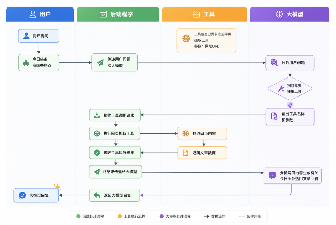Click the chat bubble icon in 分析网页内容 box
The height and width of the screenshot is (225, 336).
pos(272,176)
